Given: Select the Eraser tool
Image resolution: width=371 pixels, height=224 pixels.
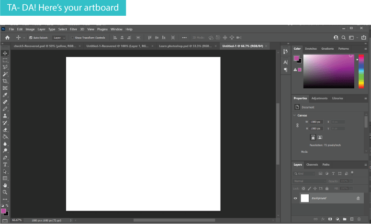Looking at the screenshot, I should 5,129.
